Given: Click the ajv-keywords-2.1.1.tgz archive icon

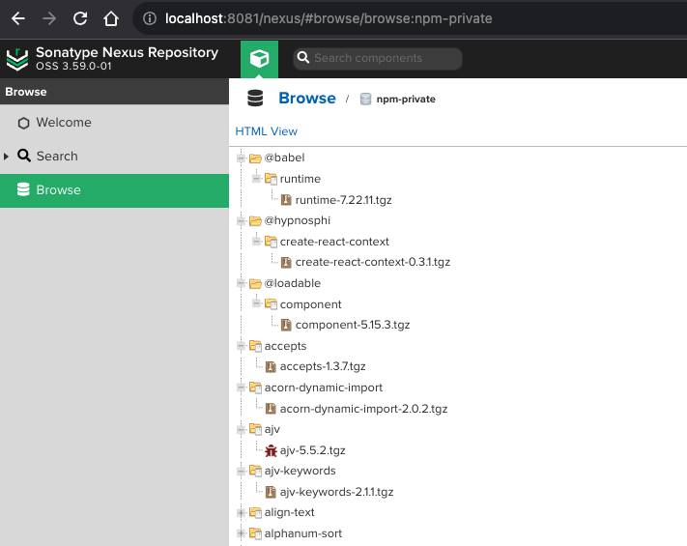Looking at the screenshot, I should pyautogui.click(x=271, y=492).
